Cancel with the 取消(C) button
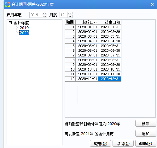Screen dimensions: 157x148 click(x=123, y=143)
